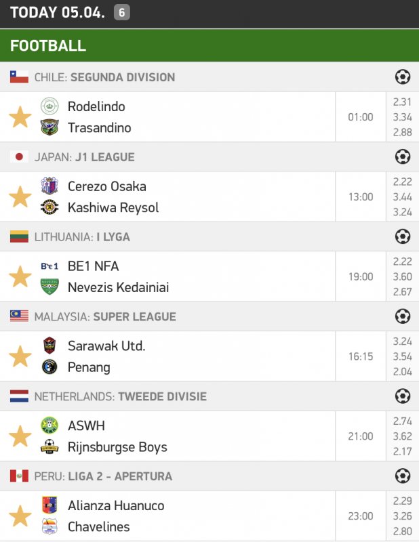Click the soccer ball icon beside Chile Segunda Division
Screen dimensions: 419x542
(x=403, y=77)
